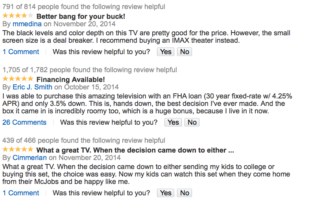
Task: View the 26 Comments on Financing review
Action: (24, 122)
